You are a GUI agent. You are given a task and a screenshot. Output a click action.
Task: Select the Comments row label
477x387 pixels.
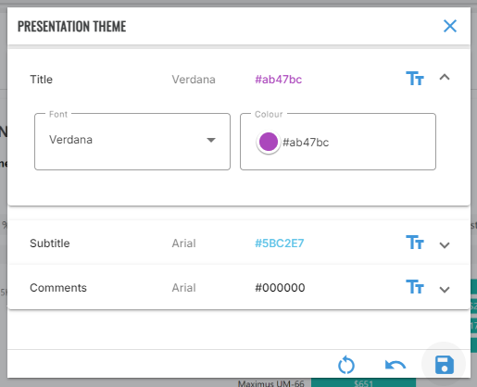[58, 288]
